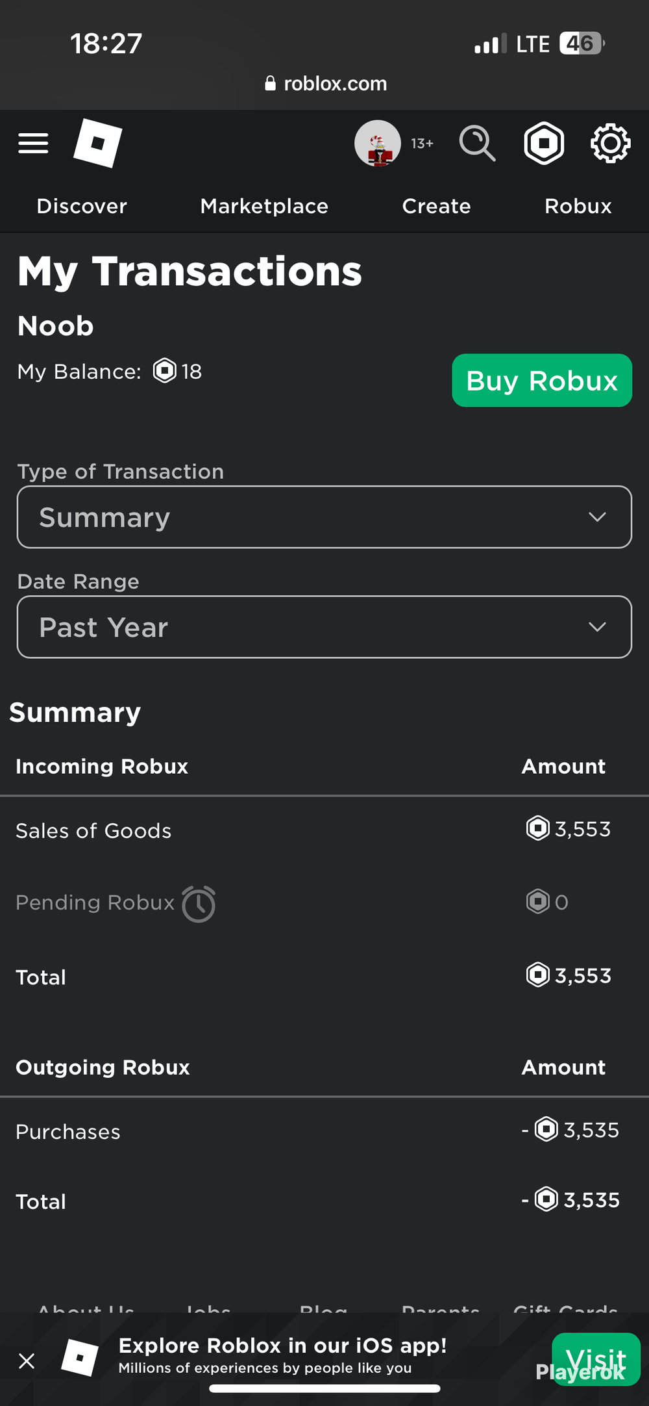Image resolution: width=649 pixels, height=1406 pixels.
Task: Open the settings gear icon
Action: [610, 143]
